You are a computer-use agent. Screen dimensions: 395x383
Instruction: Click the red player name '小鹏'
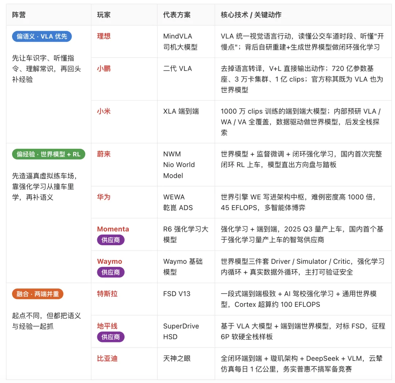click(104, 69)
